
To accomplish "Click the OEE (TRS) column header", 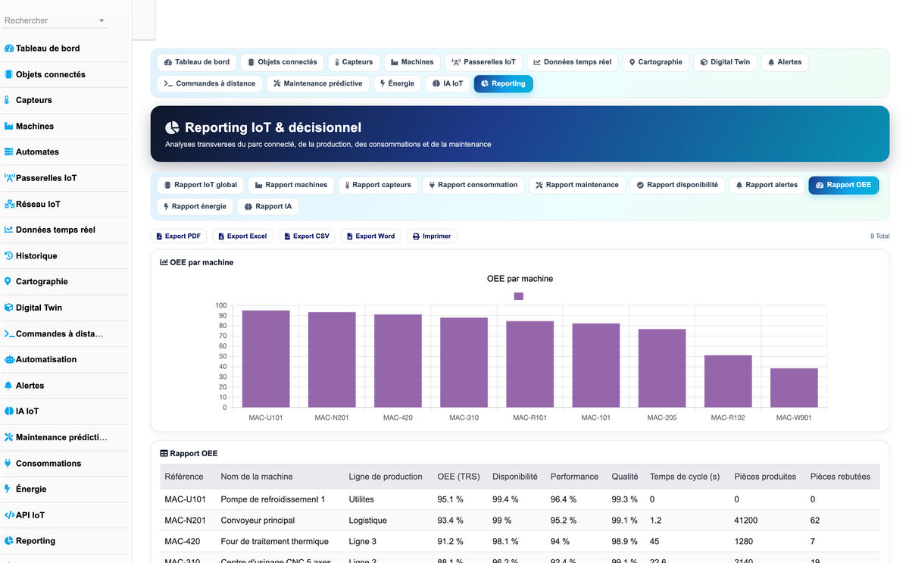I will [x=458, y=477].
